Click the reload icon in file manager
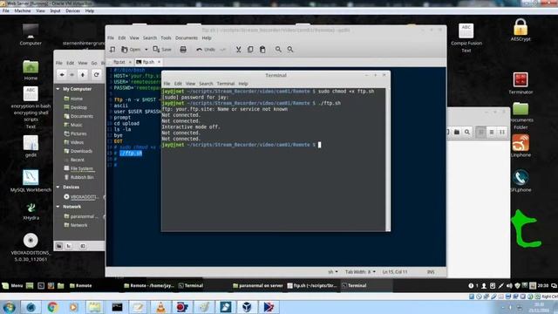Image resolution: width=558 pixels, height=314 pixels. pos(96,75)
